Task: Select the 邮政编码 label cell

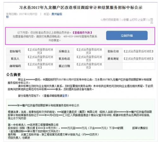Action: 15,66
